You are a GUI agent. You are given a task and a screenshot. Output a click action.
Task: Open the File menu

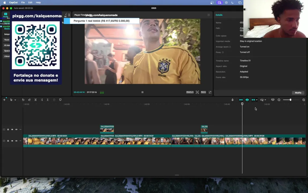(x=23, y=3)
